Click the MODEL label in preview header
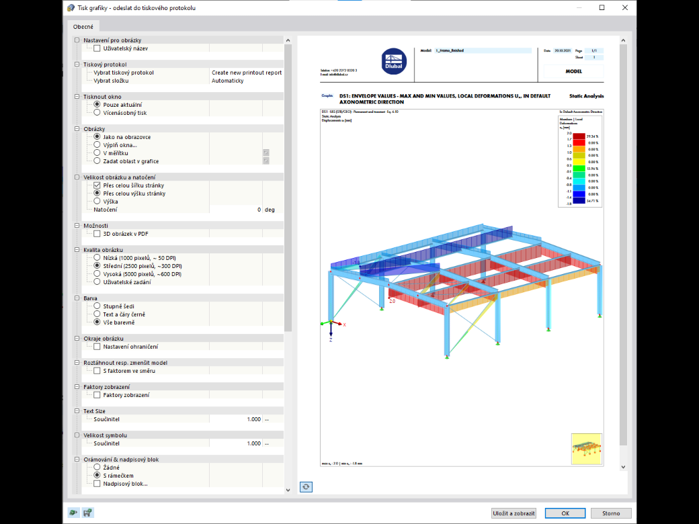Viewport: 699px width, 524px height. pyautogui.click(x=574, y=71)
